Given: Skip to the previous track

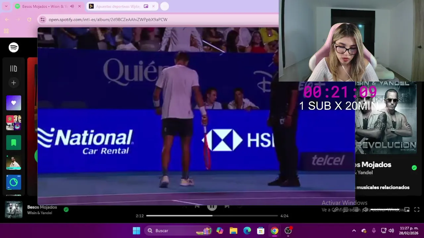Looking at the screenshot, I should (197, 207).
